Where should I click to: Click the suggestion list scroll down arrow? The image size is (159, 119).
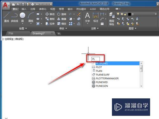point(141,86)
